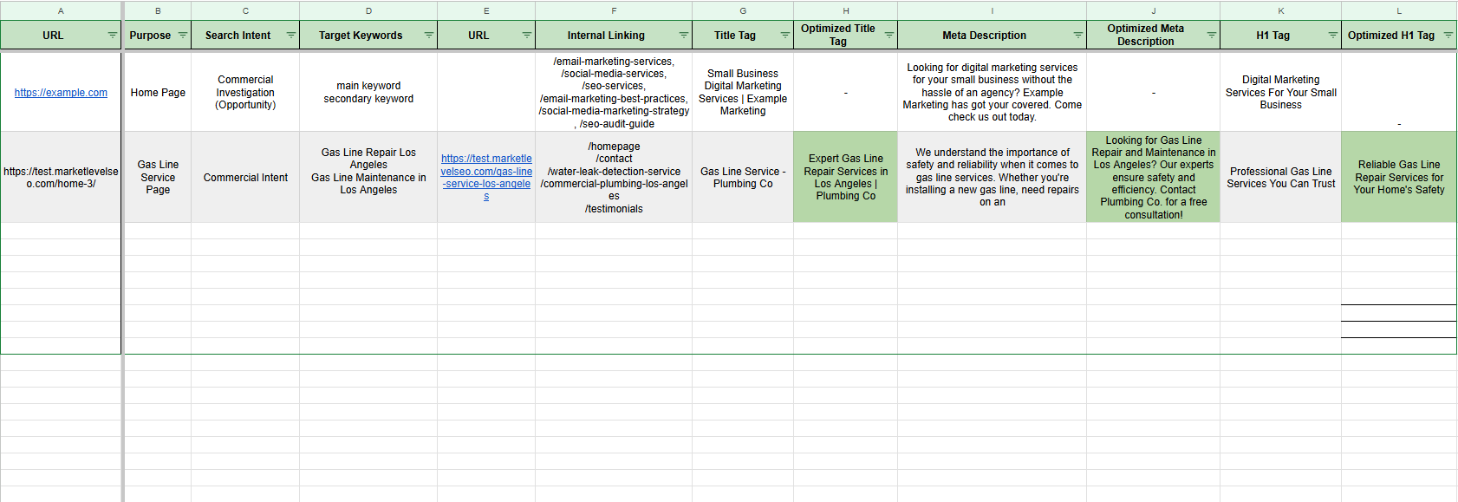Open the Optimized Title Tag column filter
This screenshot has width=1458, height=502.
(888, 36)
